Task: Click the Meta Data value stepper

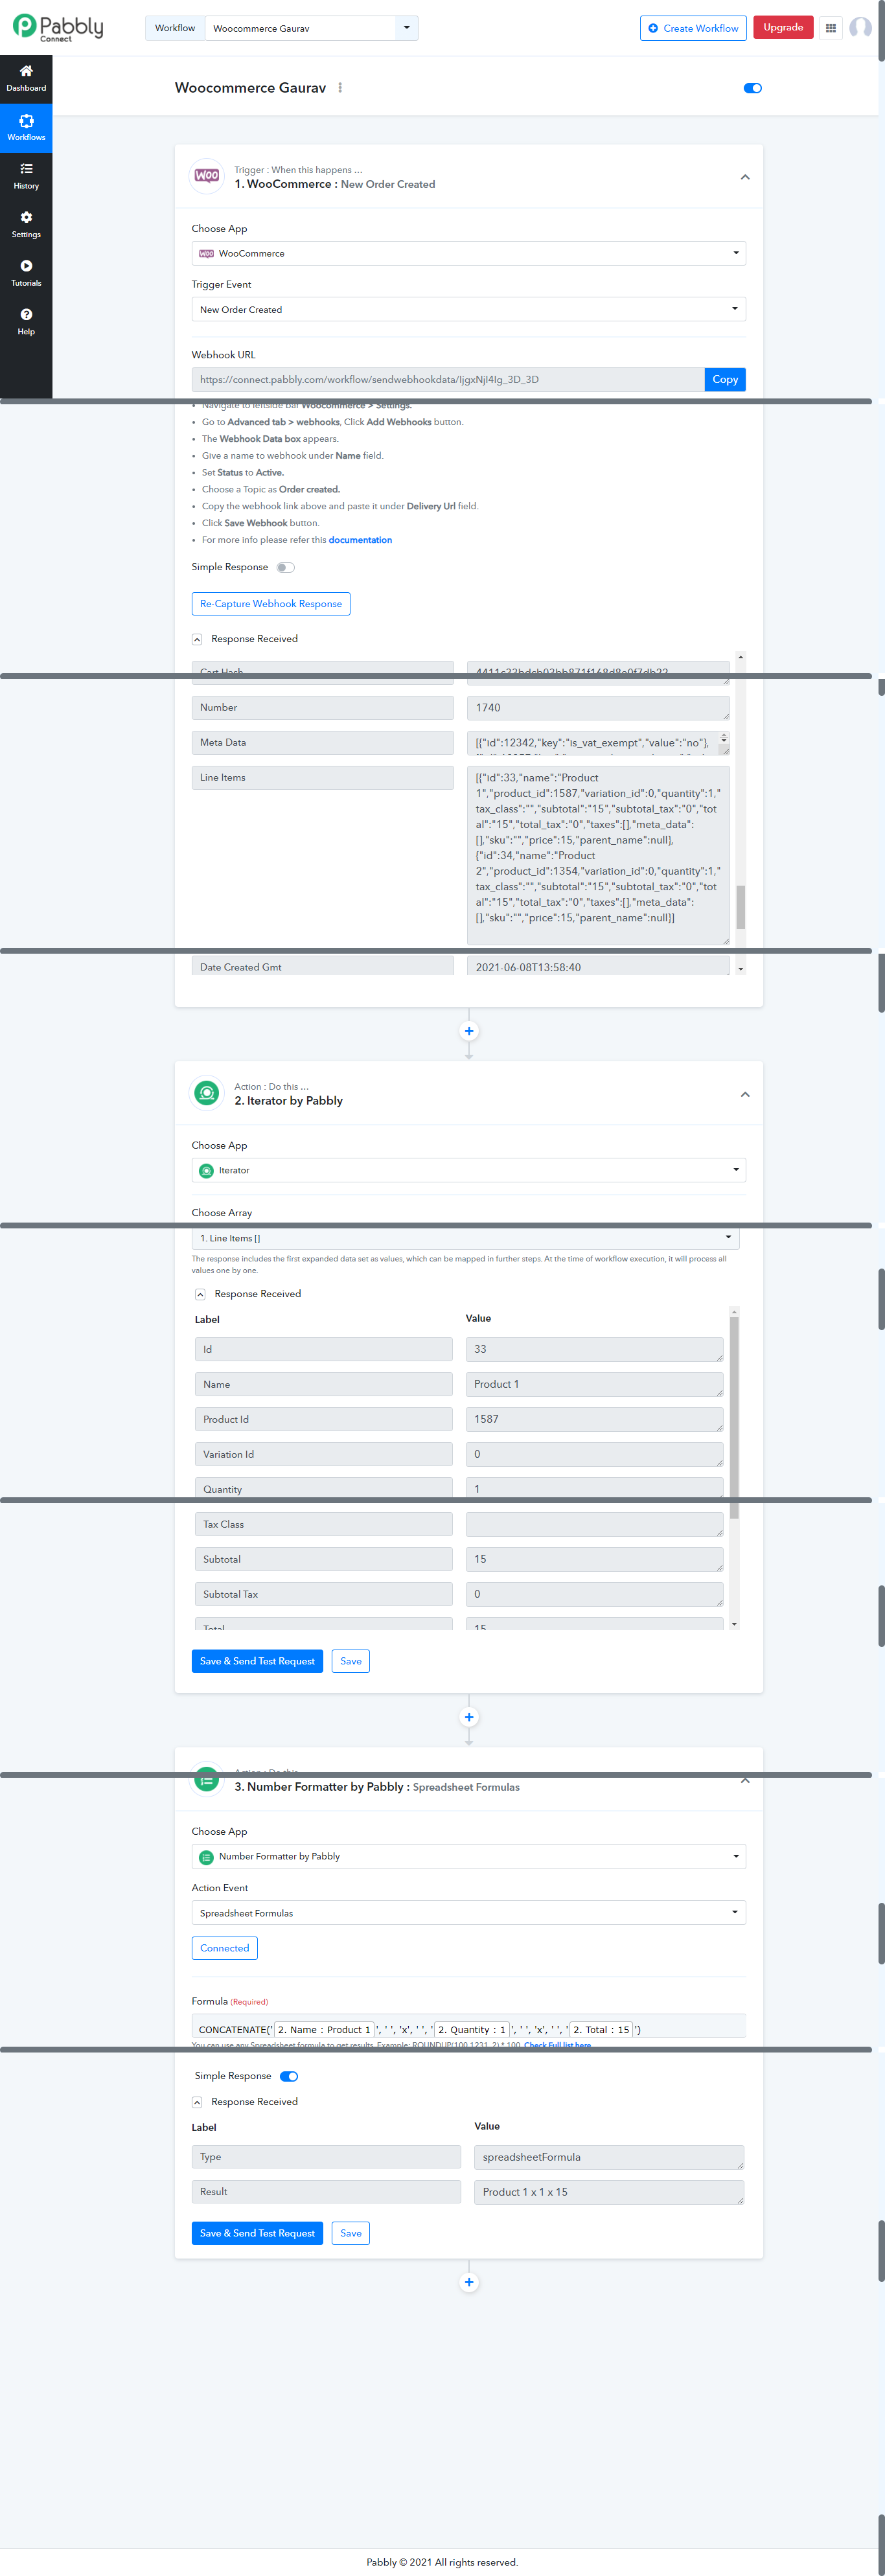Action: [x=724, y=739]
